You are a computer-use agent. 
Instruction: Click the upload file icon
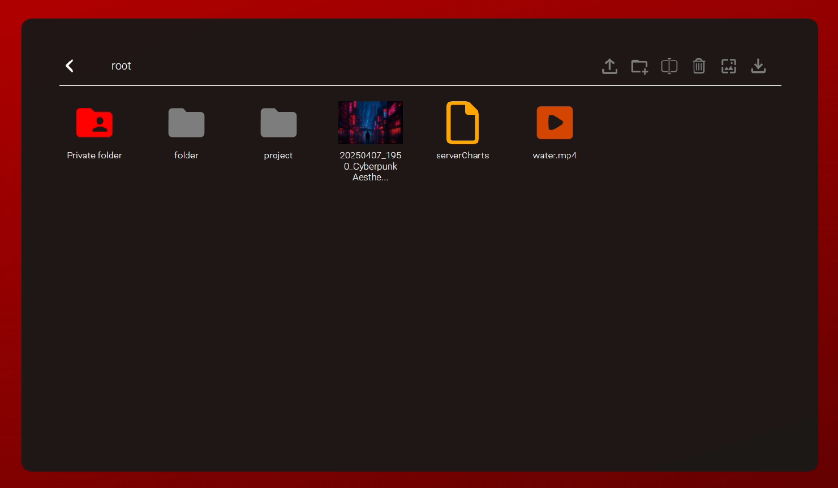pos(609,66)
